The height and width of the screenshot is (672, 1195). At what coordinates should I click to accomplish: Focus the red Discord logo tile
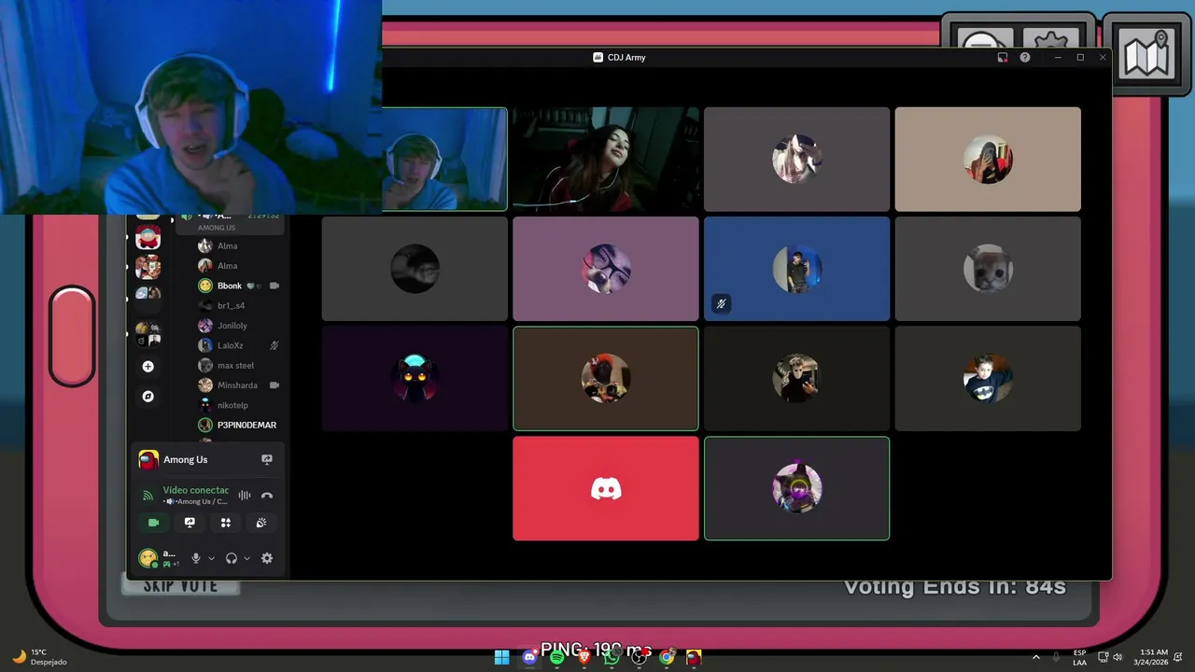click(605, 488)
